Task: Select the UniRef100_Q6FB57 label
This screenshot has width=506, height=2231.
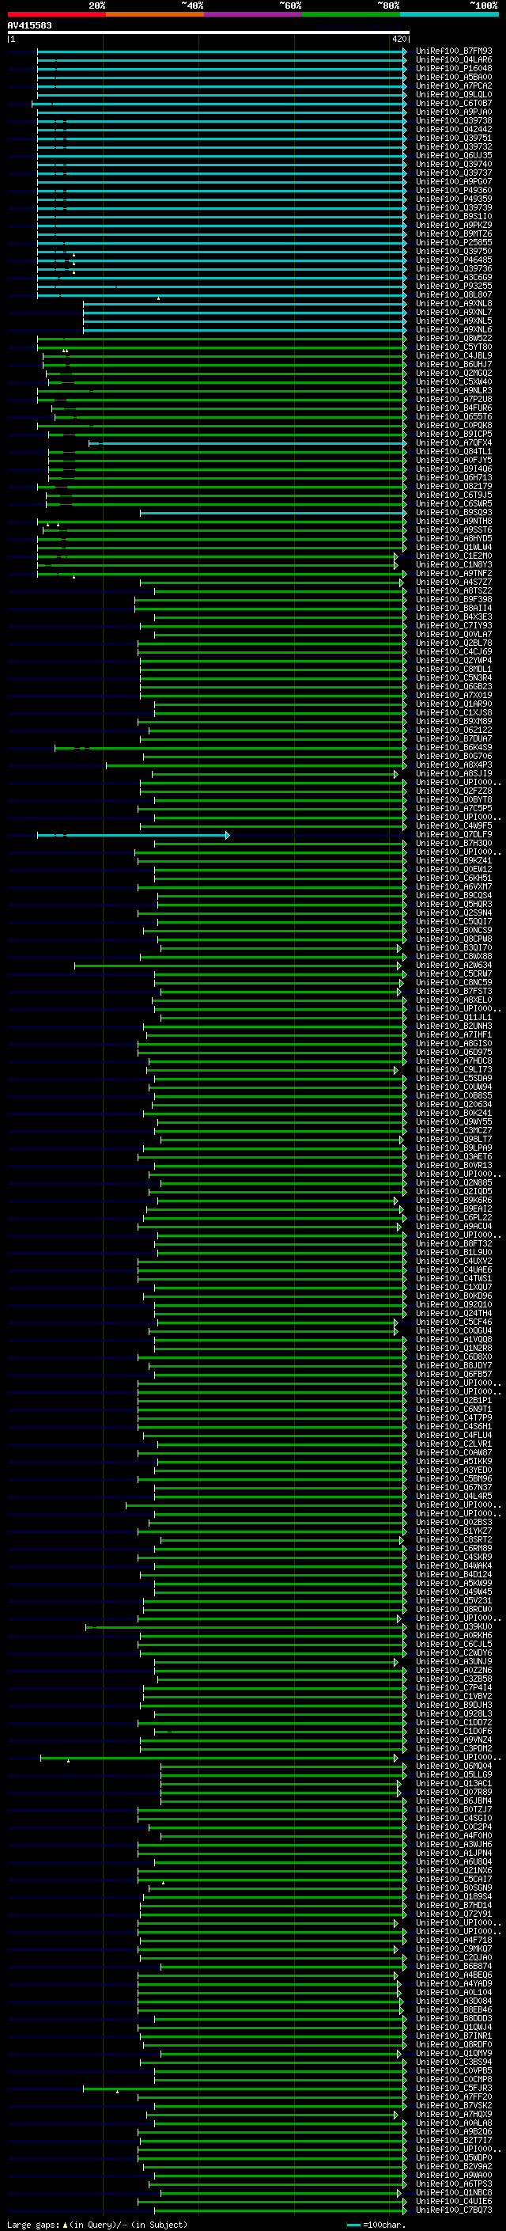Action: click(453, 1375)
